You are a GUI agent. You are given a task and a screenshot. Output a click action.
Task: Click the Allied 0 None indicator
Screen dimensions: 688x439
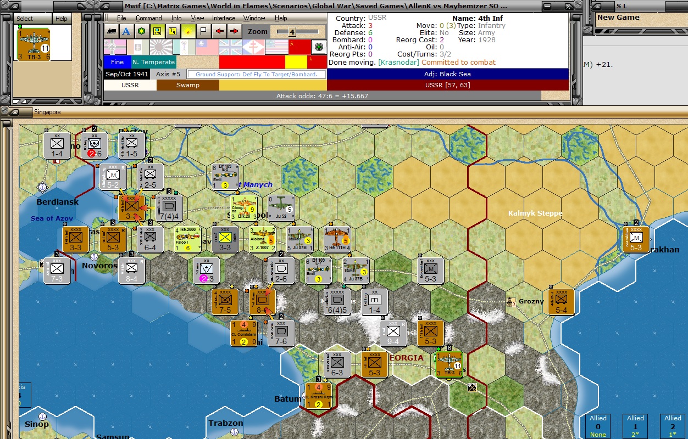[x=598, y=426]
